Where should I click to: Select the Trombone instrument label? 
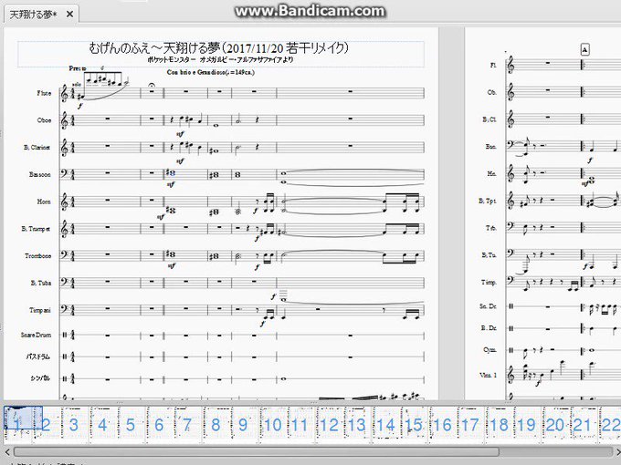(38, 256)
